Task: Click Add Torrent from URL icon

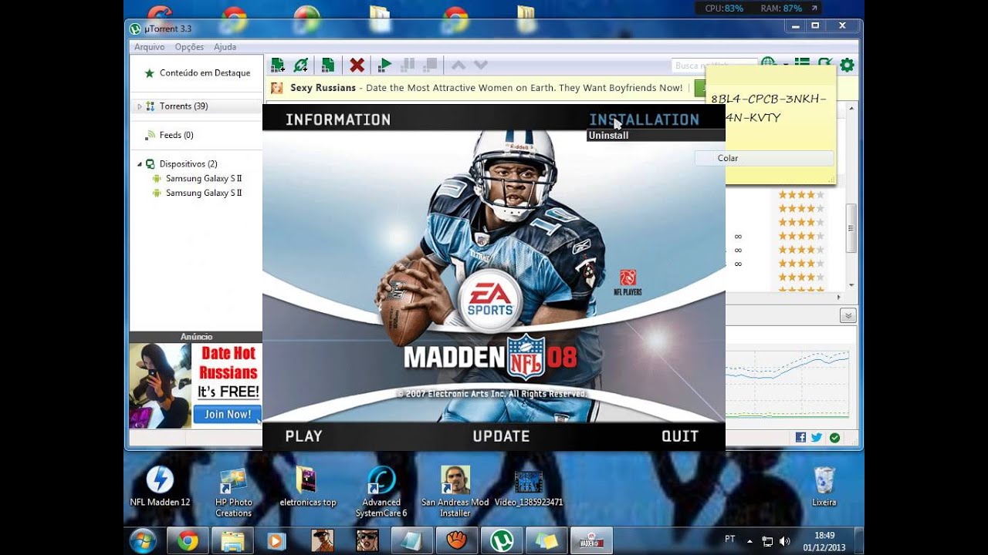Action: coord(301,65)
